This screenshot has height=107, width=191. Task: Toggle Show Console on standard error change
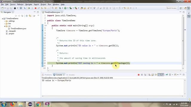pyautogui.click(x=162, y=75)
